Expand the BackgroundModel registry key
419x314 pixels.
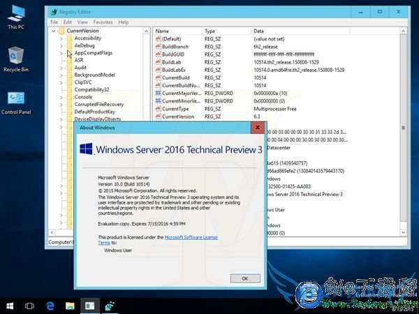coord(61,75)
